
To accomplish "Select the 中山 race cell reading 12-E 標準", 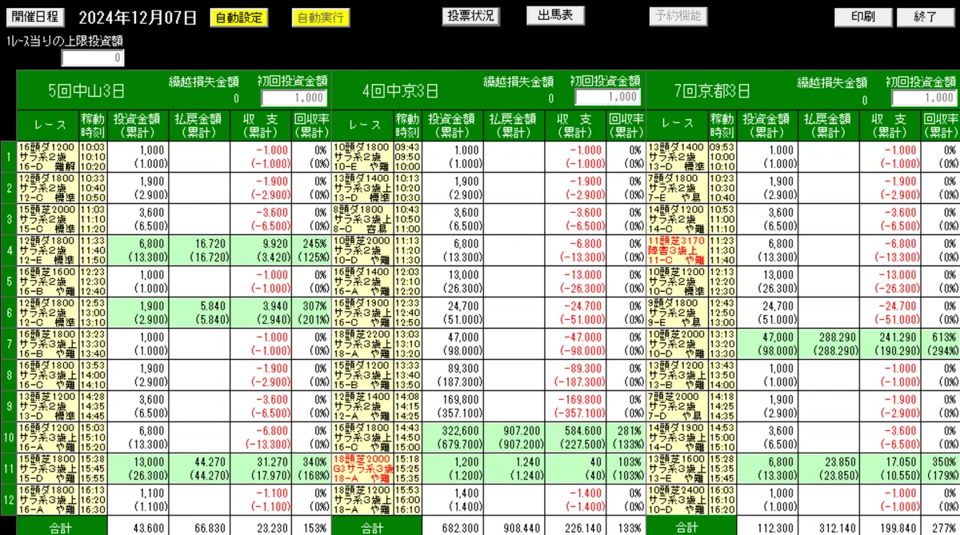I will [47, 250].
